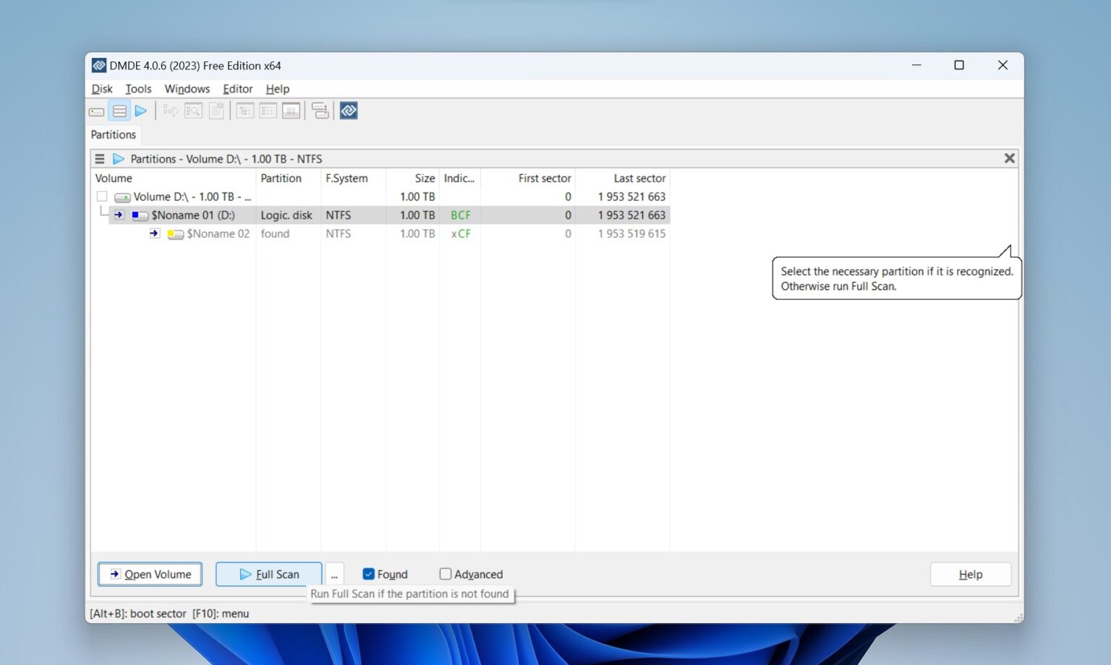Click the tiled windows toolbar icon
The height and width of the screenshot is (665, 1111).
[x=320, y=111]
